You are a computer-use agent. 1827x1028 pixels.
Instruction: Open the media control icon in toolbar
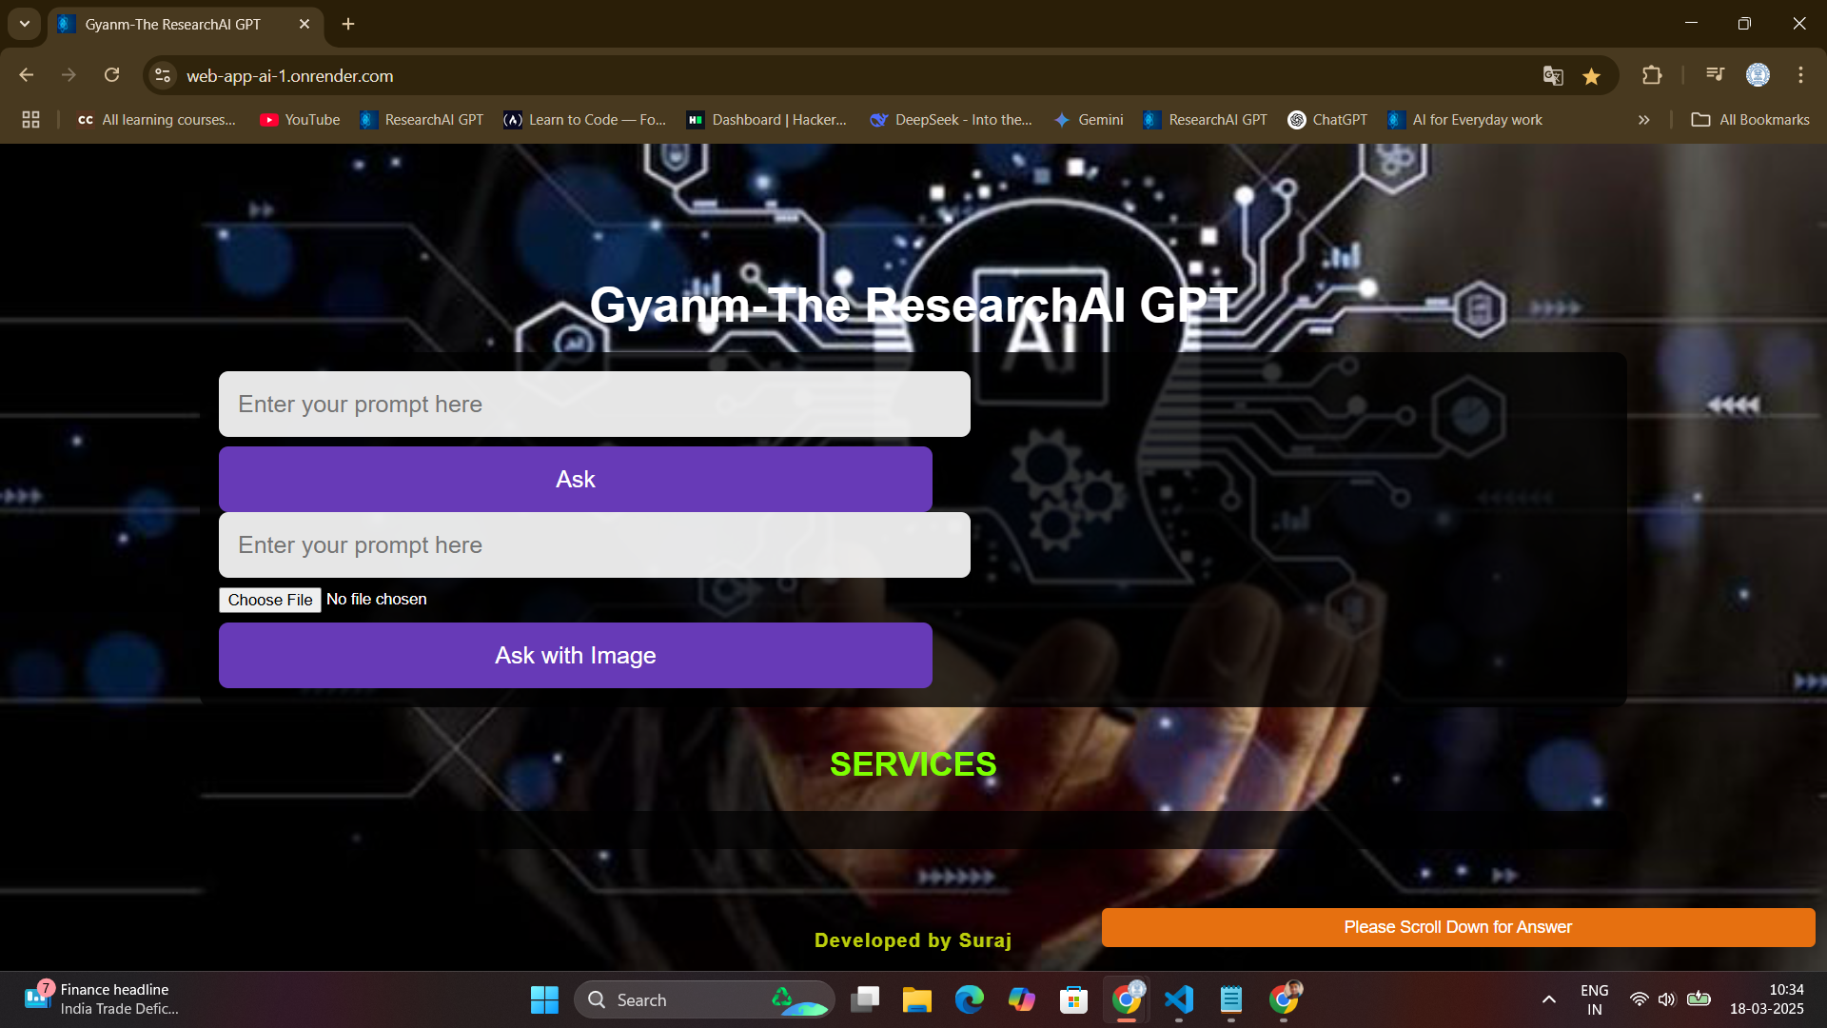1715,75
